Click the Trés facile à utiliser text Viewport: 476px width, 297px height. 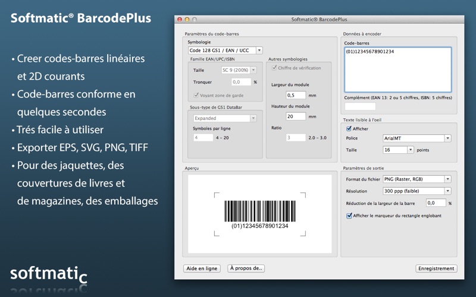coord(60,129)
